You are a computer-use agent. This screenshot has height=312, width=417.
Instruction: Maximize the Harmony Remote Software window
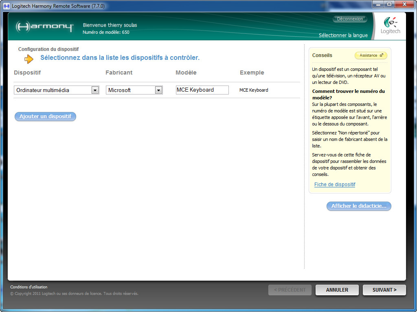click(389, 5)
